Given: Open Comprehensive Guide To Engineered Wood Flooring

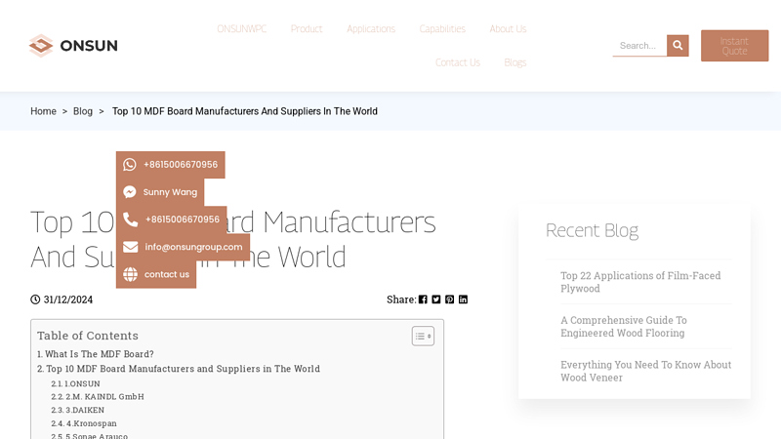Looking at the screenshot, I should (x=624, y=327).
